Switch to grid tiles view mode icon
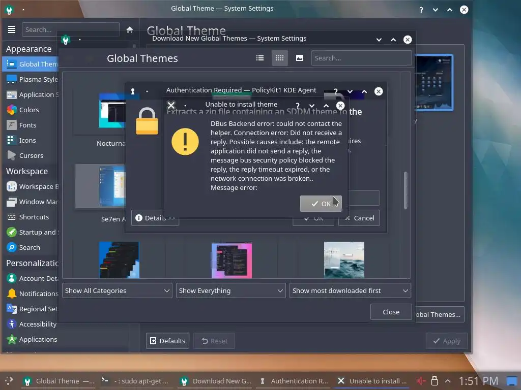The height and width of the screenshot is (390, 521). click(x=280, y=58)
